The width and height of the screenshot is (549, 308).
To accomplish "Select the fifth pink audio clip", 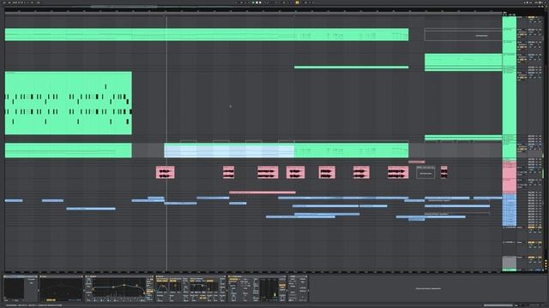I will click(327, 172).
